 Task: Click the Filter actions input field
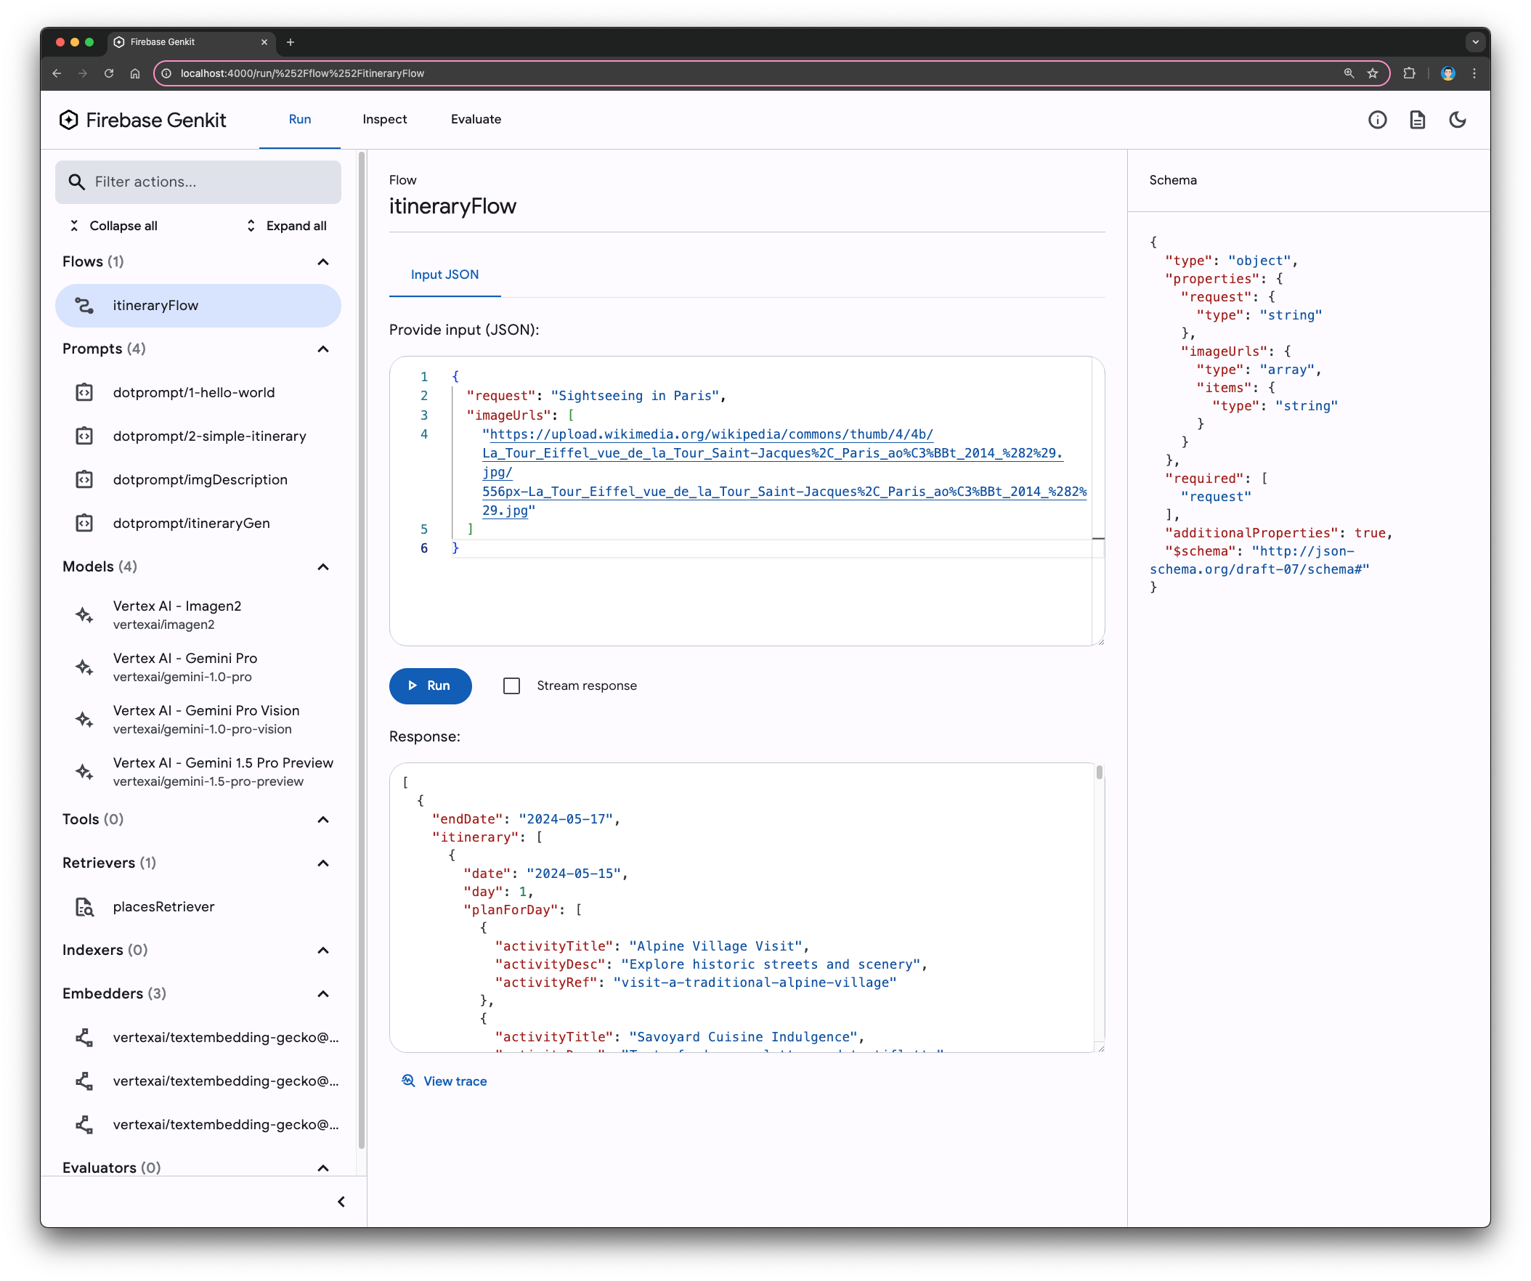pos(198,182)
